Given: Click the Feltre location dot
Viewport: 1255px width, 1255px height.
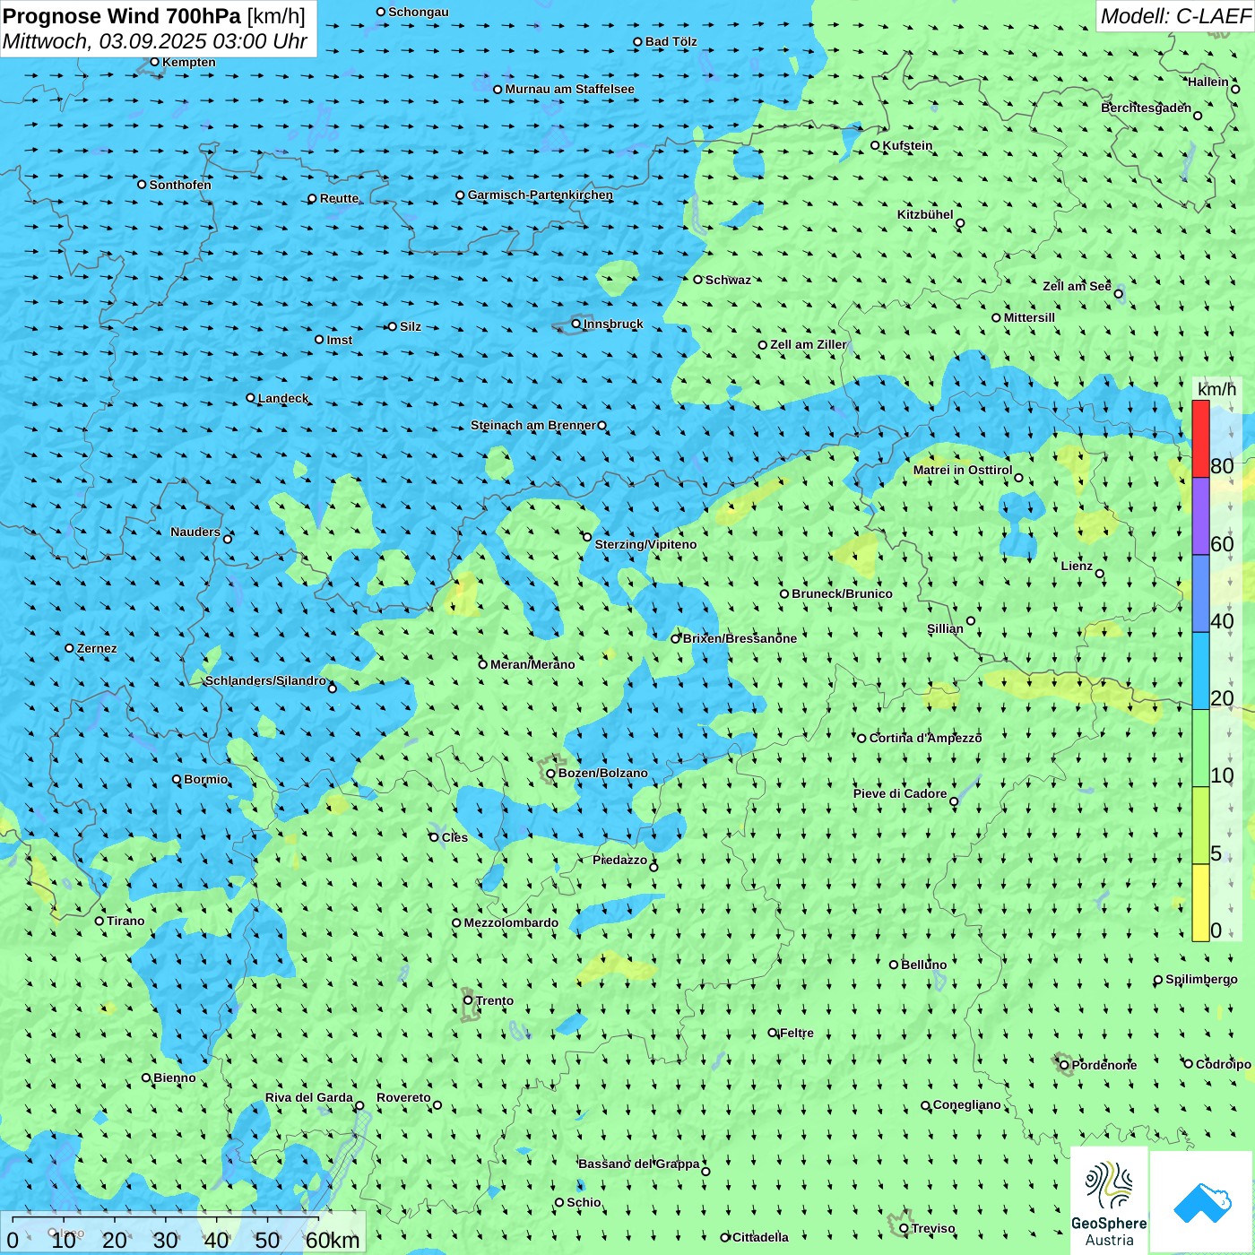Looking at the screenshot, I should pos(772,1033).
